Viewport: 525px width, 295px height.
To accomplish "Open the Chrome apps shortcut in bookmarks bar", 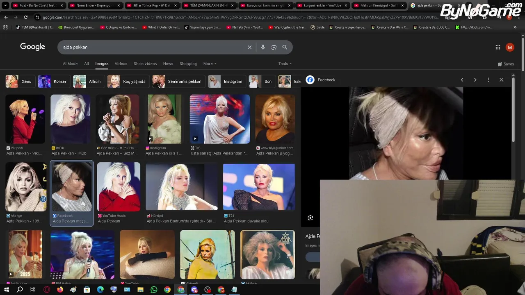I will pos(5,27).
